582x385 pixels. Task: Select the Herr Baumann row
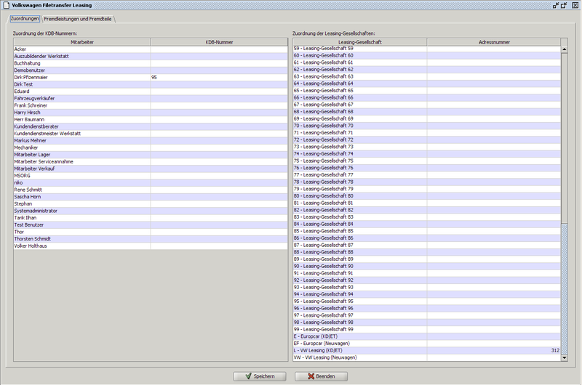[x=151, y=120]
